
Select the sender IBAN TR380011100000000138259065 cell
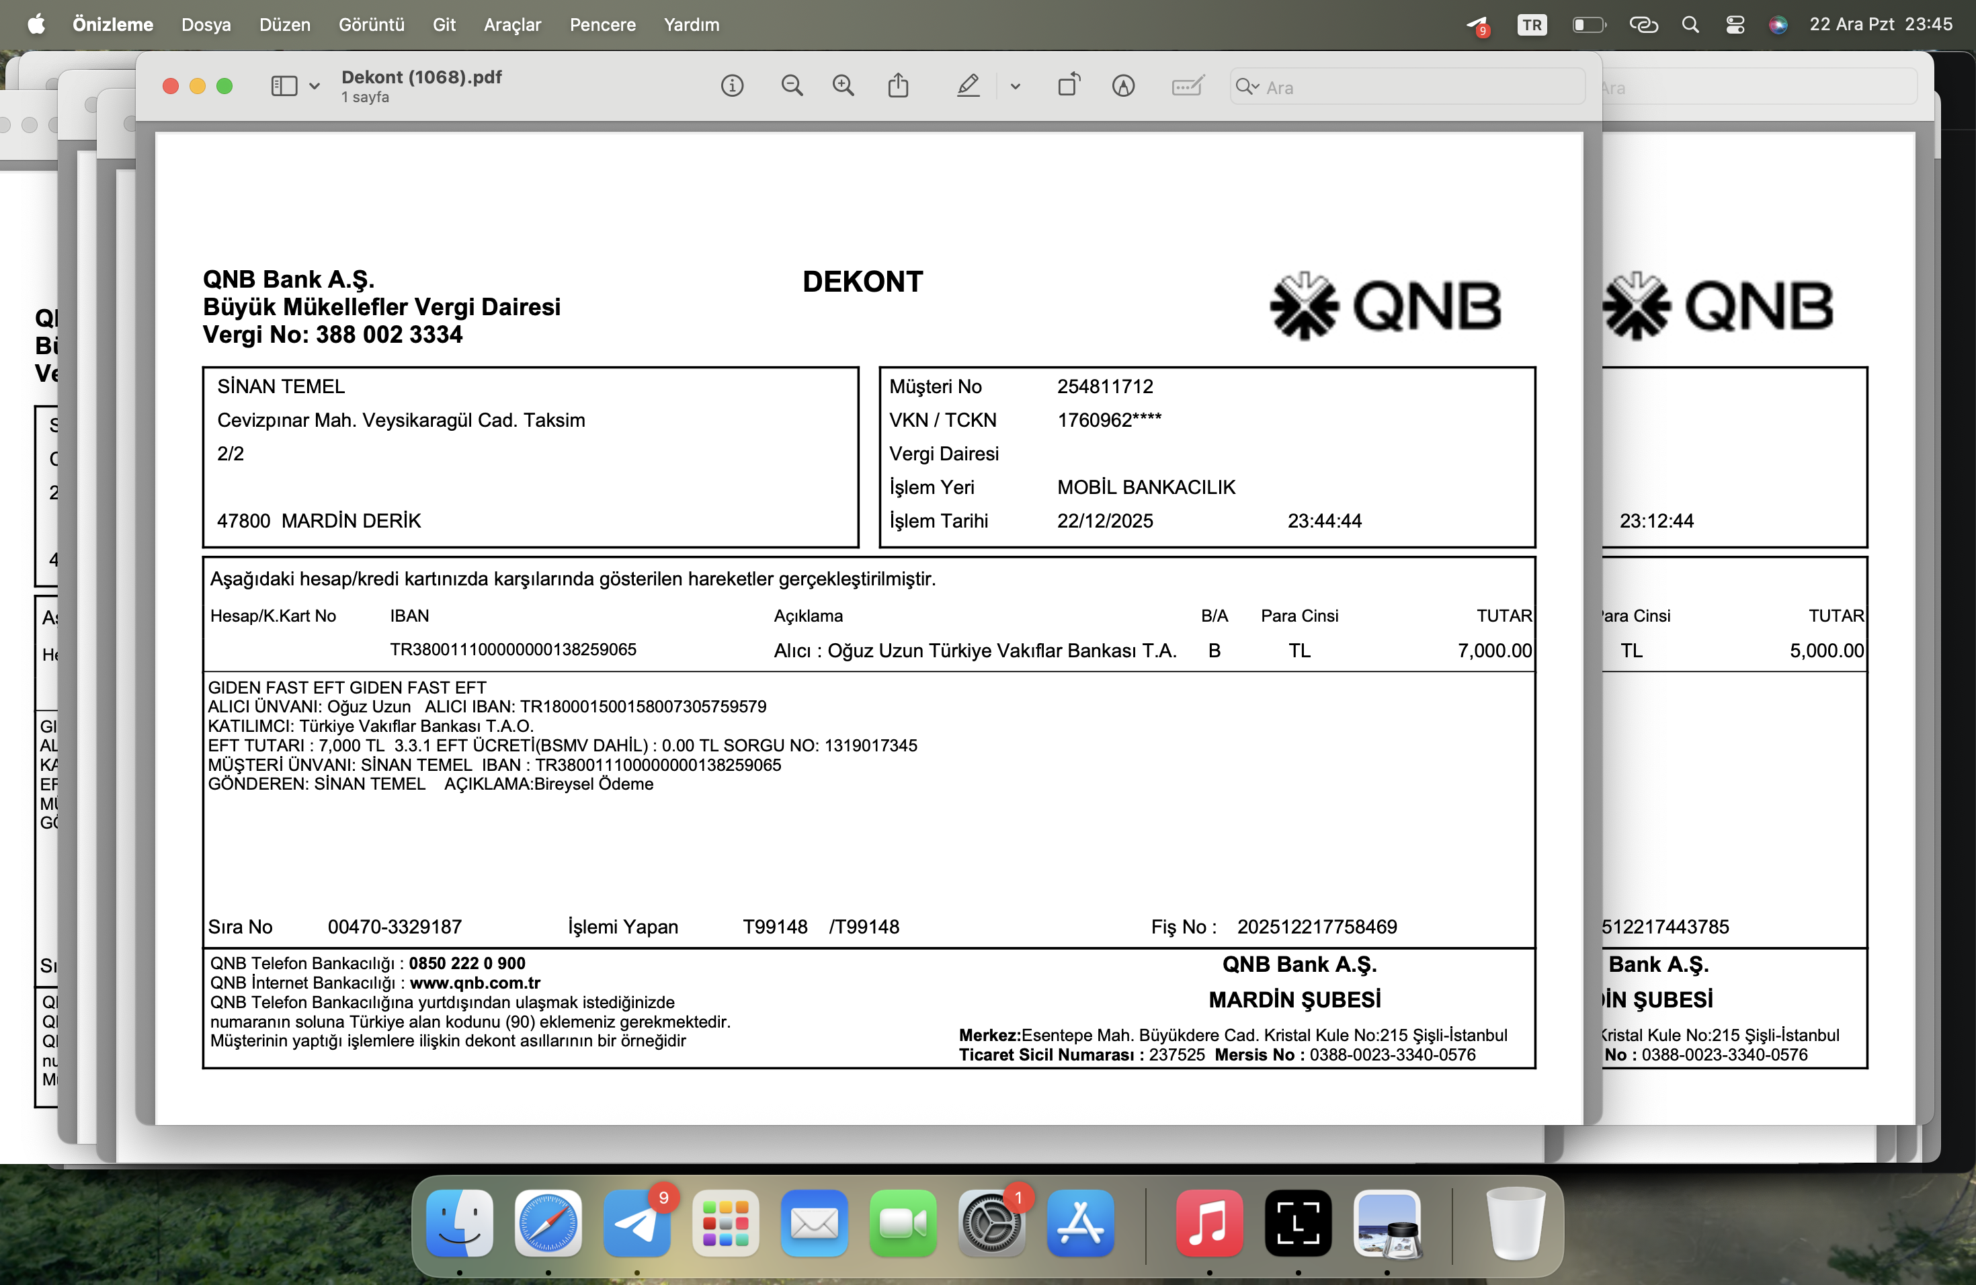[x=513, y=649]
